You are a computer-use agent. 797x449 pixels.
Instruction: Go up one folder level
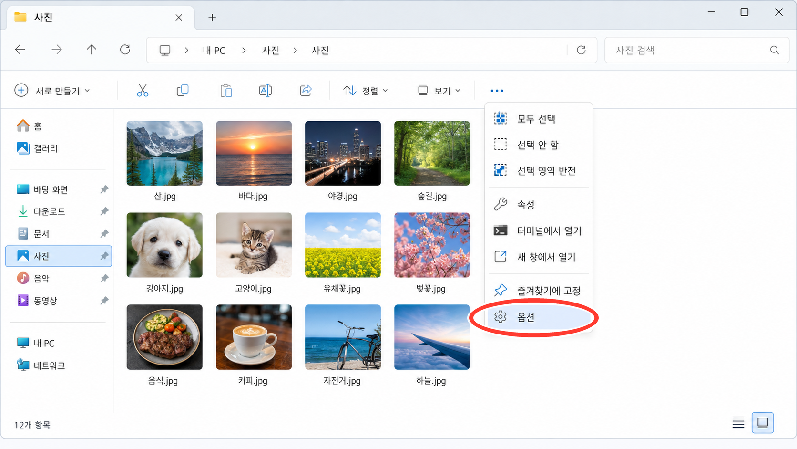[x=92, y=50]
